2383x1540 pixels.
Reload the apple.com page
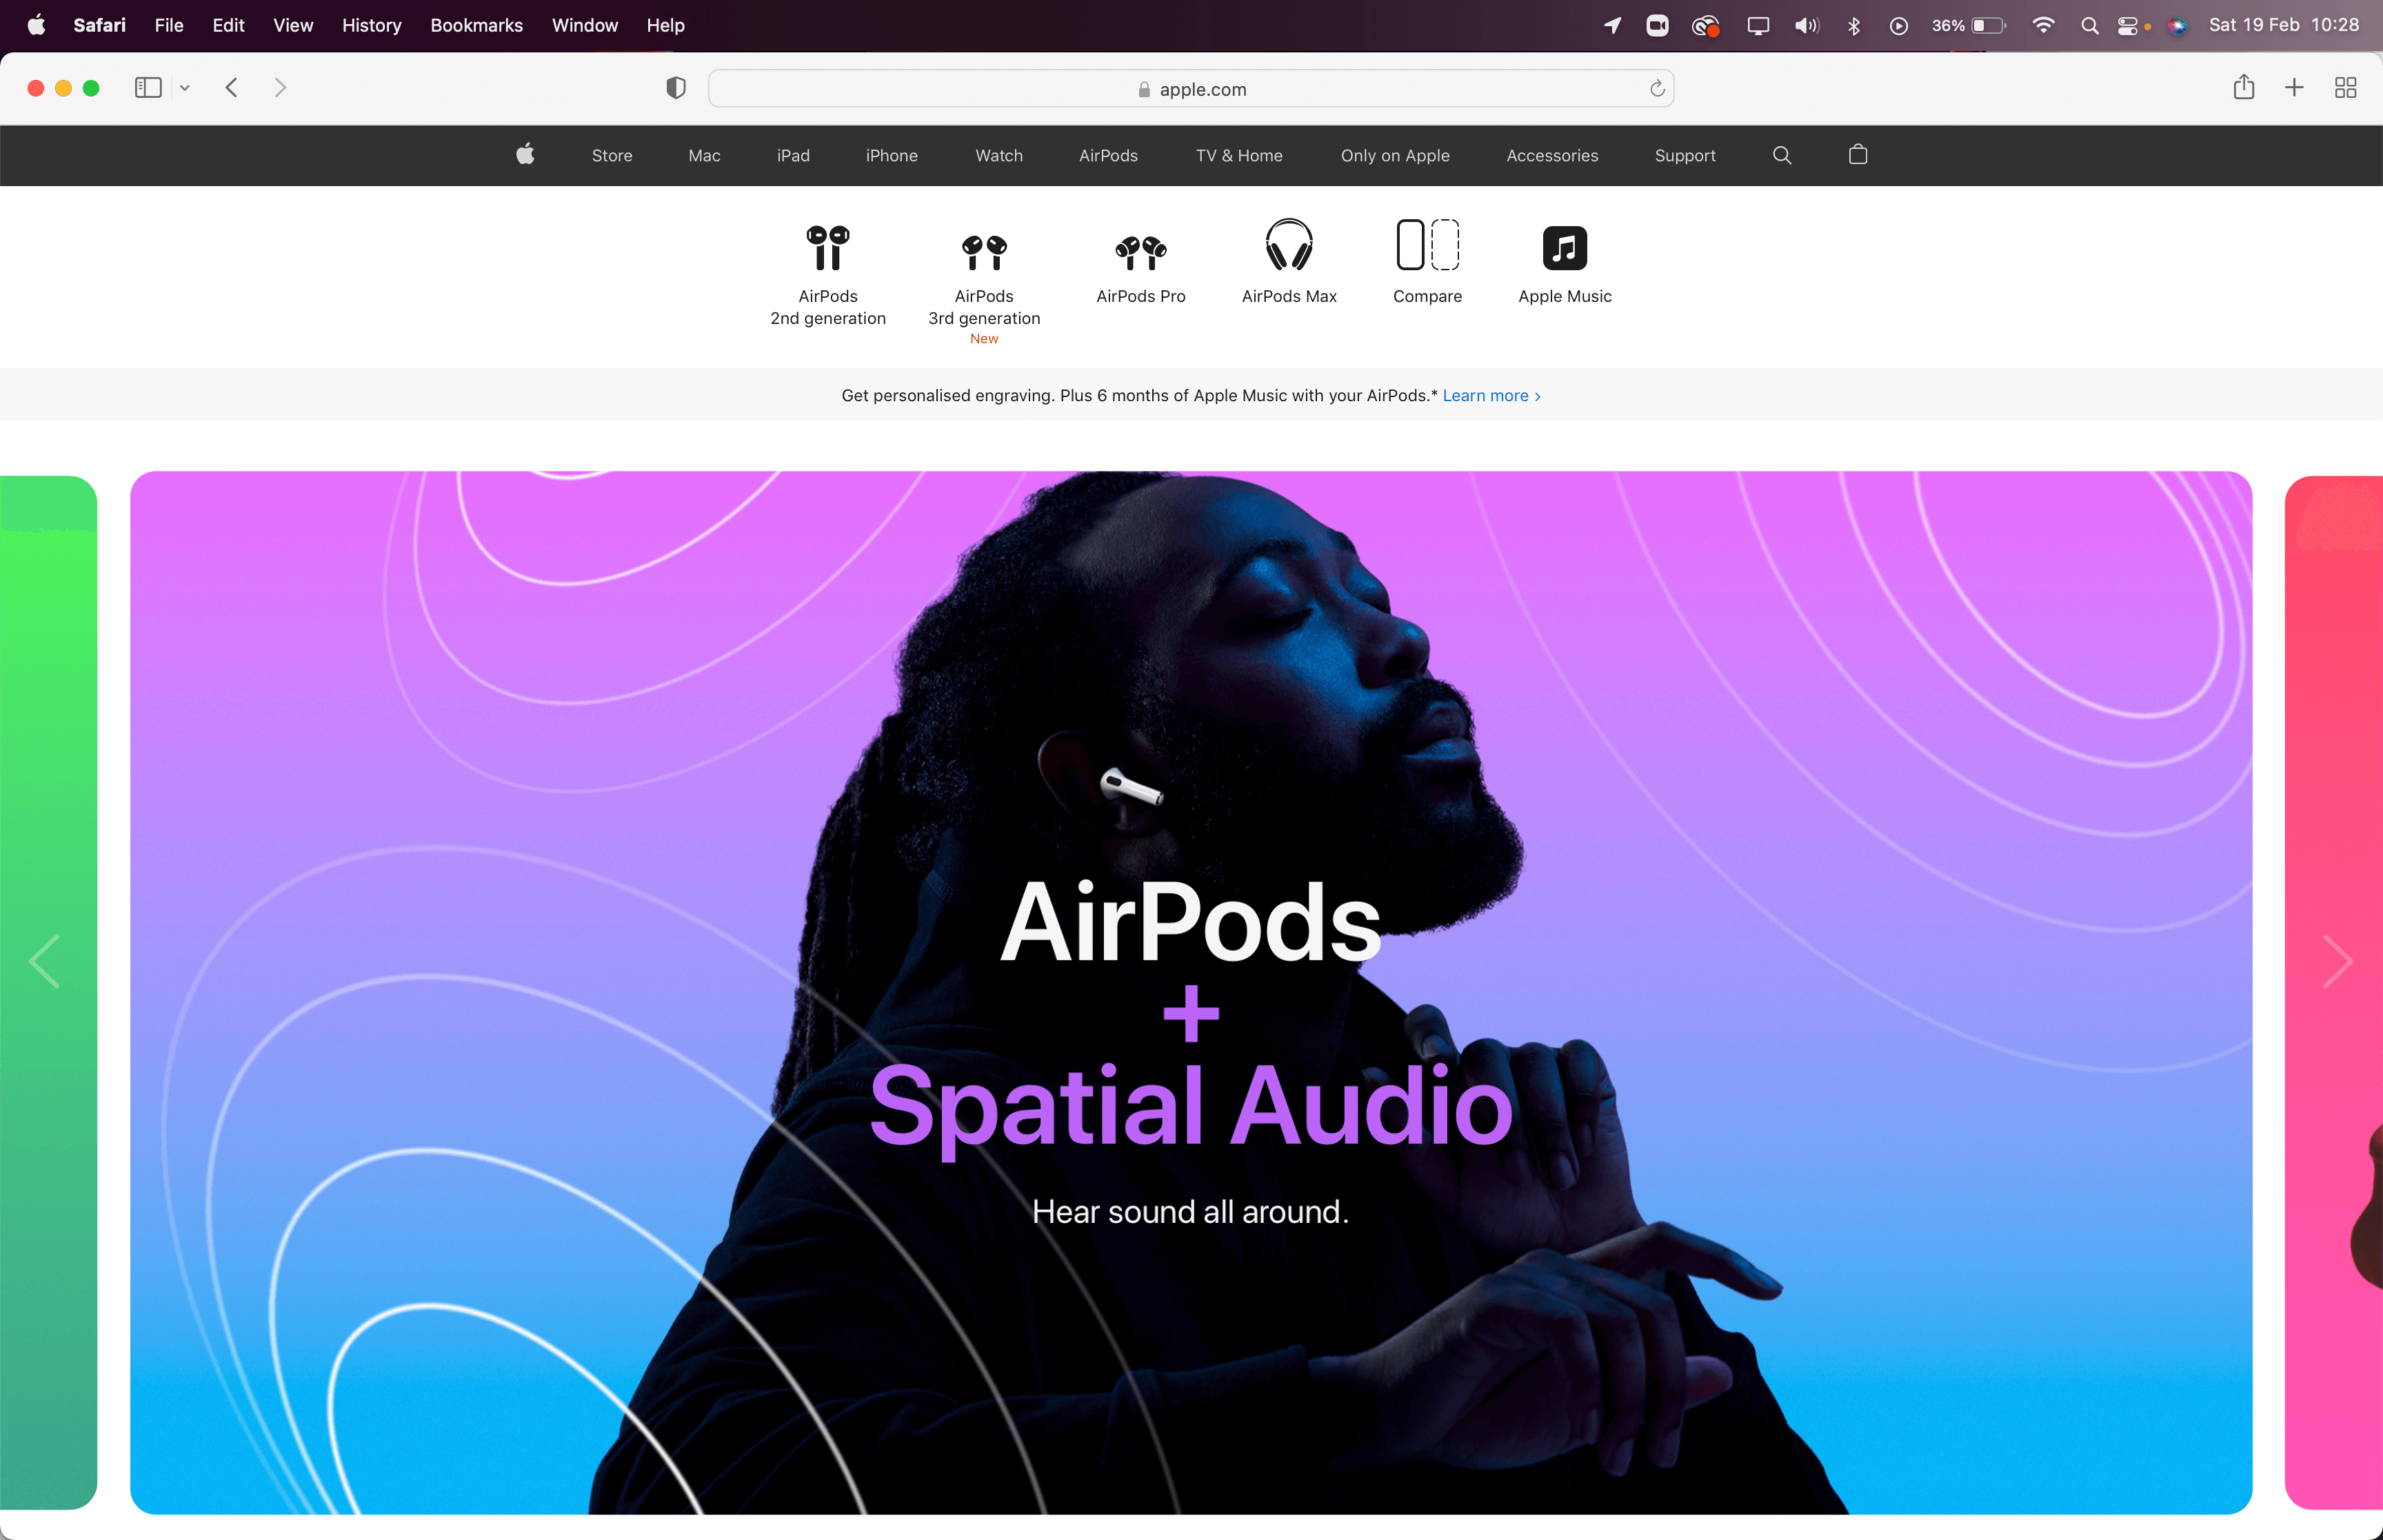coord(1657,88)
